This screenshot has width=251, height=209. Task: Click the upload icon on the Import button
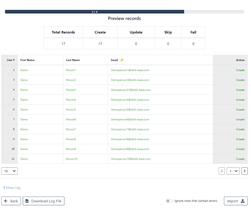click(242, 201)
